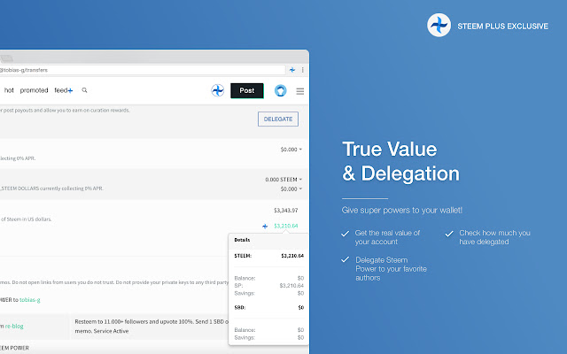
Task: Click the green $3,210.64 true value
Action: pyautogui.click(x=285, y=227)
